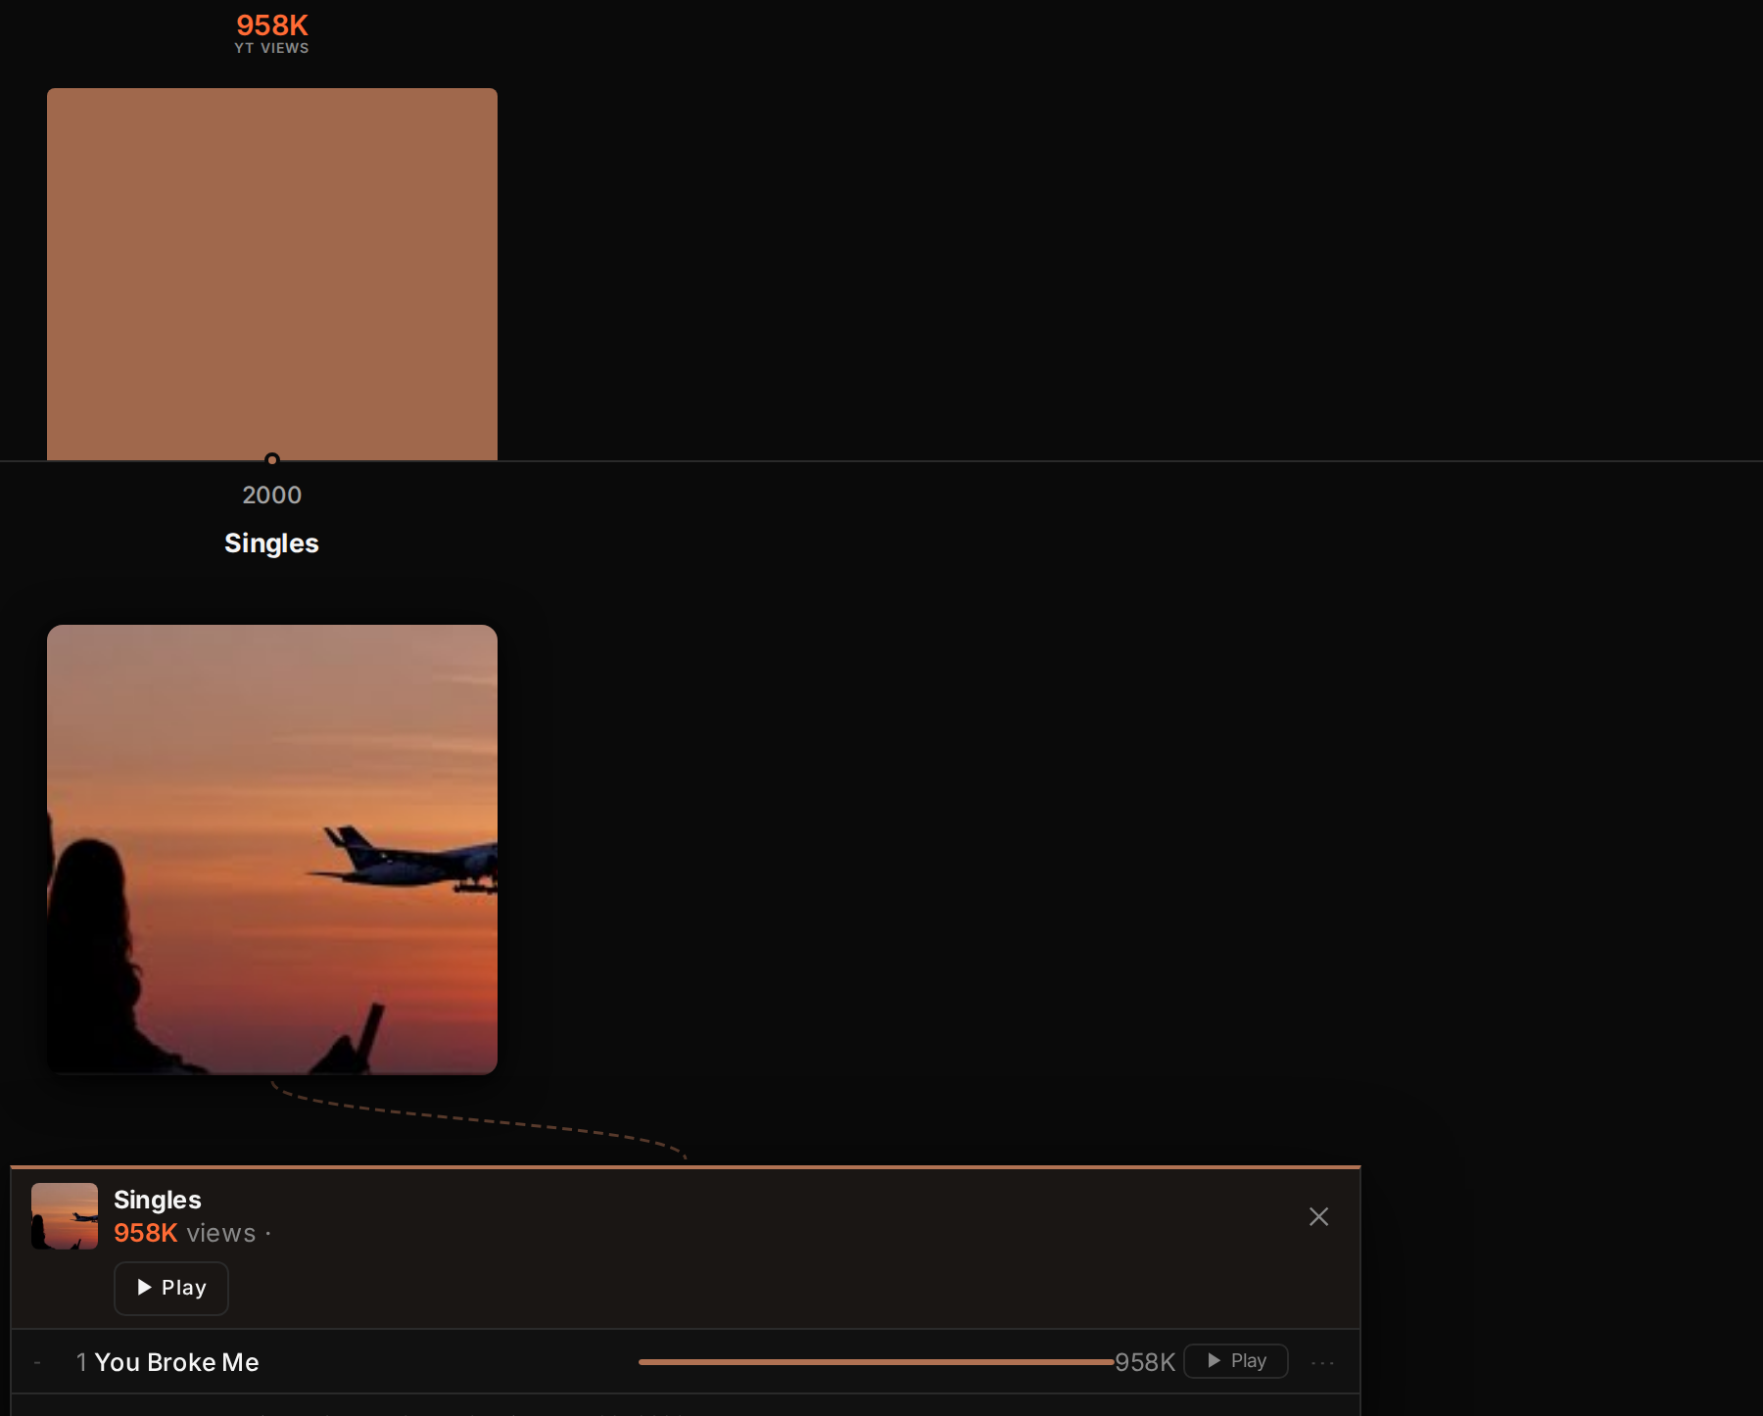
Task: Click the Singles title in the details panel
Action: [x=158, y=1200]
